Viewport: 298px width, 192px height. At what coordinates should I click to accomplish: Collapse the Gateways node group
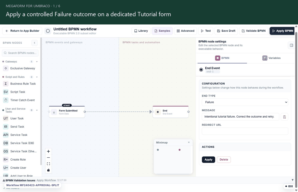tap(37, 62)
